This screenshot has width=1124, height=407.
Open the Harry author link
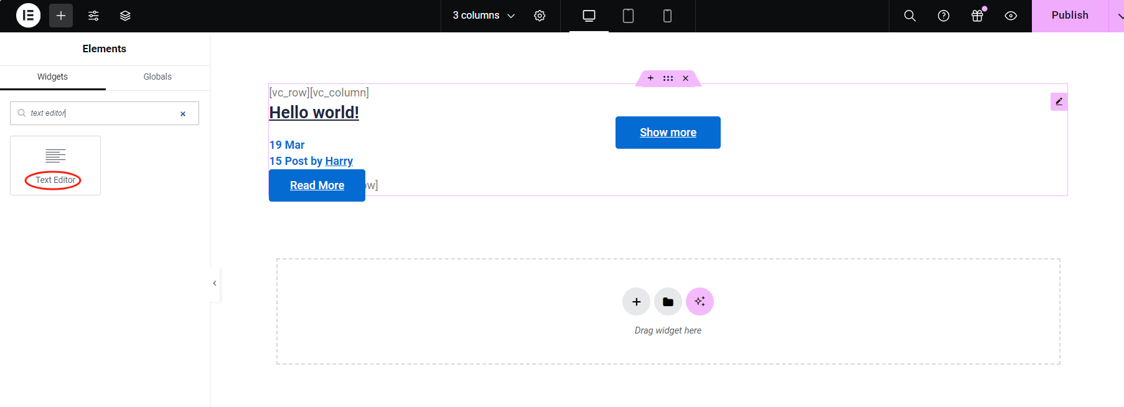coord(339,161)
